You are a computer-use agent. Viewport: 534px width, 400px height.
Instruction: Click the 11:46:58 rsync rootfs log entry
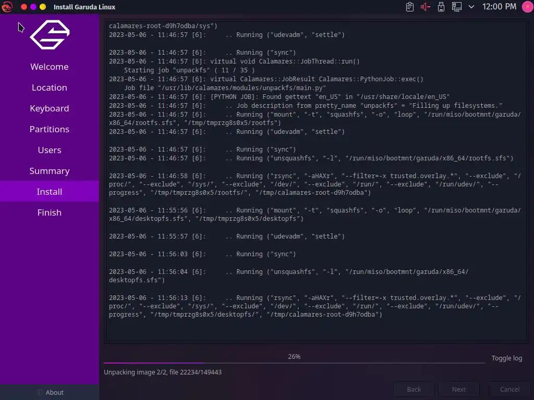[314, 184]
